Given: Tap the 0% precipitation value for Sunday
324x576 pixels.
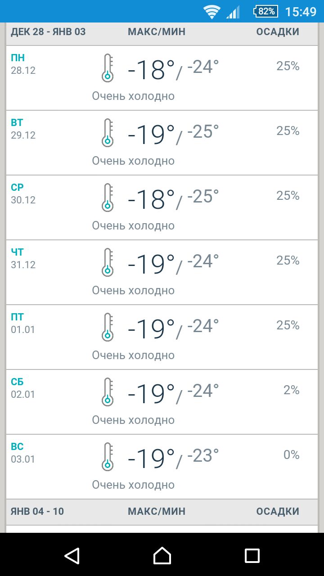Looking at the screenshot, I should point(291,455).
